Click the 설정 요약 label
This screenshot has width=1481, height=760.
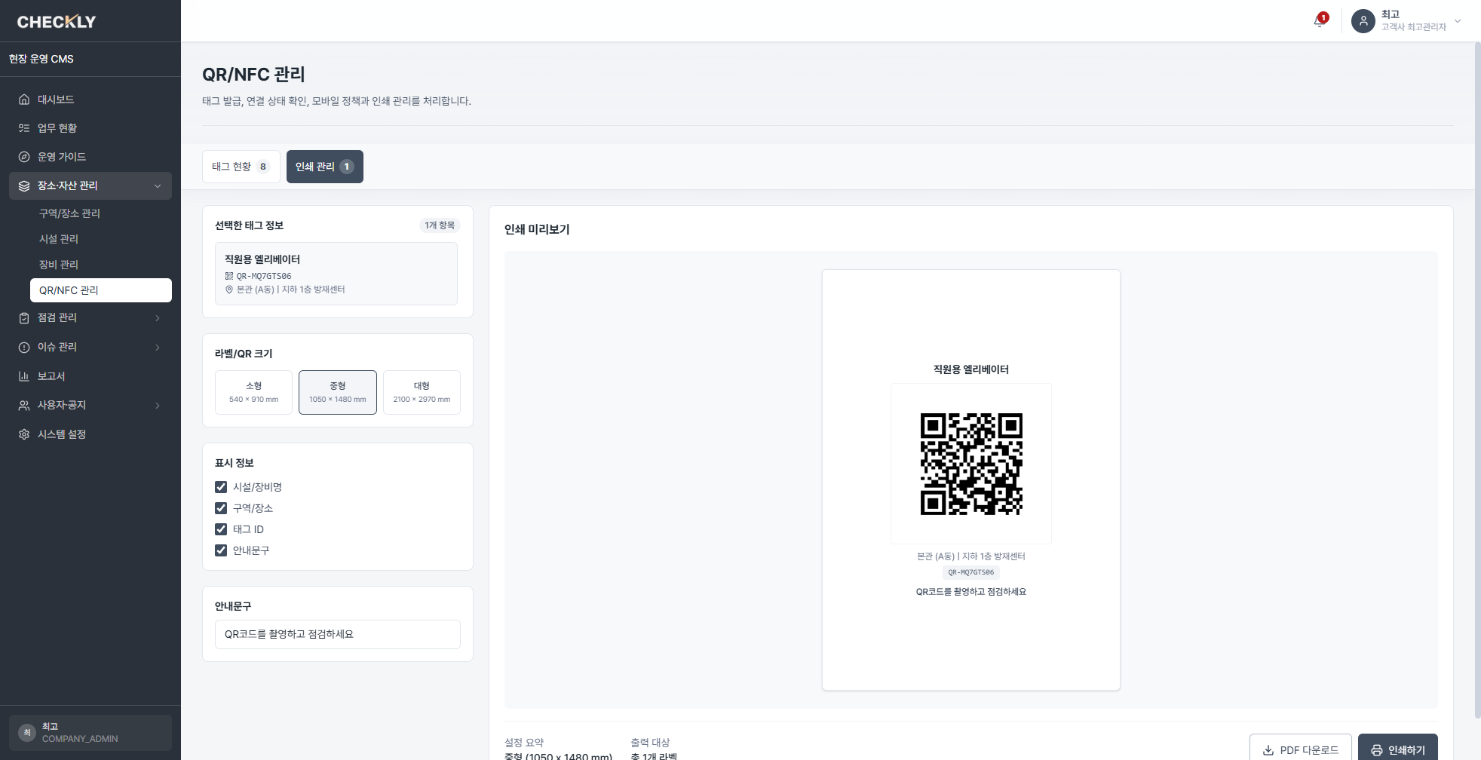pos(524,743)
